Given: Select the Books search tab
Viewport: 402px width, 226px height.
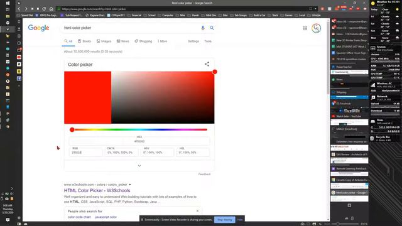Looking at the screenshot, I should [x=84, y=41].
